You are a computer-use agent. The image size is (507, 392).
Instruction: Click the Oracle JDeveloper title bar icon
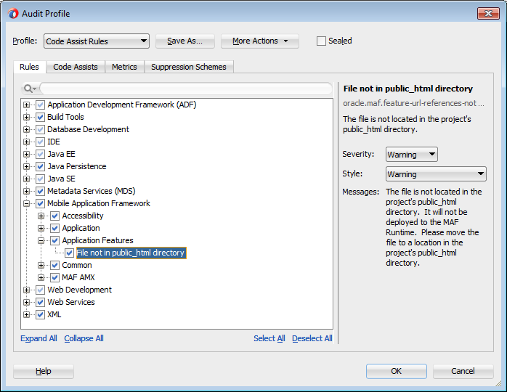(x=13, y=14)
